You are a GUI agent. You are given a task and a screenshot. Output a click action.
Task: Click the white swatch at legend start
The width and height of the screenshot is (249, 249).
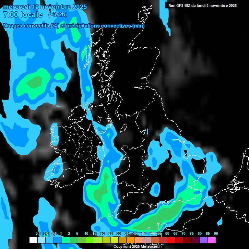pyautogui.click(x=33, y=240)
